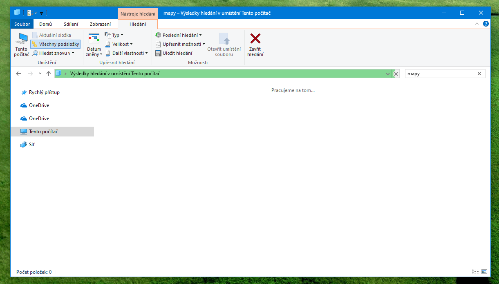
Task: Select Tento počítač in navigation pane
Action: (52, 132)
